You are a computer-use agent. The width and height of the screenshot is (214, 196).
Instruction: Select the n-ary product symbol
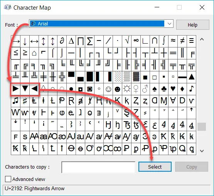[80, 41]
